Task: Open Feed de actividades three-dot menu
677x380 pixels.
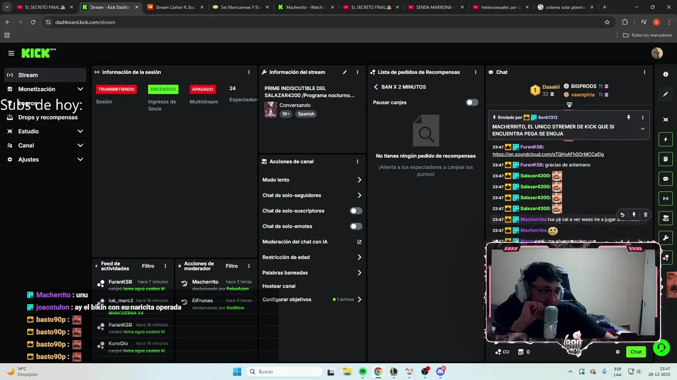Action: pos(165,266)
